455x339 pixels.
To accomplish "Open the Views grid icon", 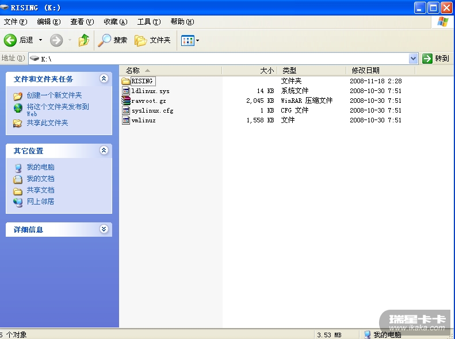I will tap(188, 41).
